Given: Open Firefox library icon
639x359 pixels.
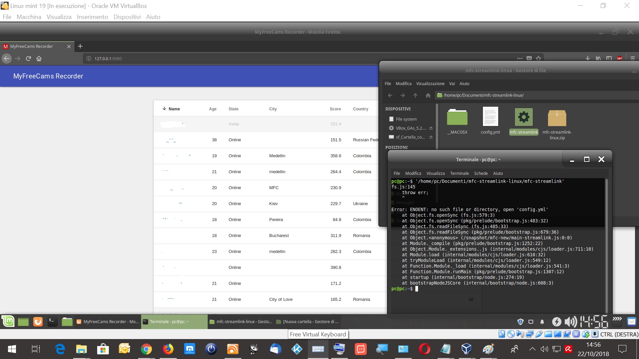Looking at the screenshot, I should coord(598,59).
